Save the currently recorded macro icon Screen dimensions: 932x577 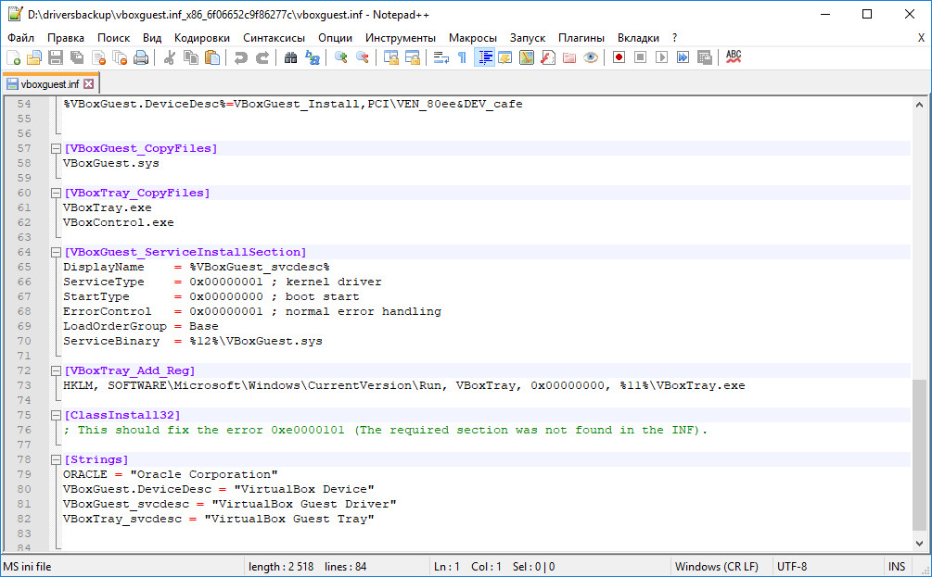point(705,57)
